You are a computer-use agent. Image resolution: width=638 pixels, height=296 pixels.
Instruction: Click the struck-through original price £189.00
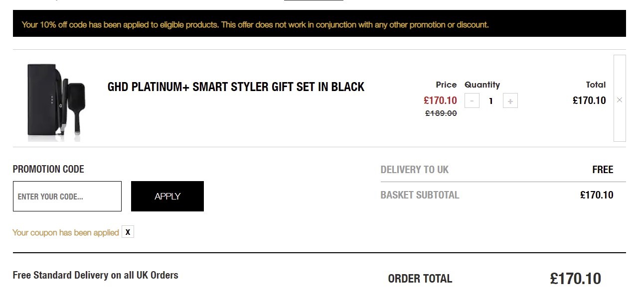click(441, 113)
